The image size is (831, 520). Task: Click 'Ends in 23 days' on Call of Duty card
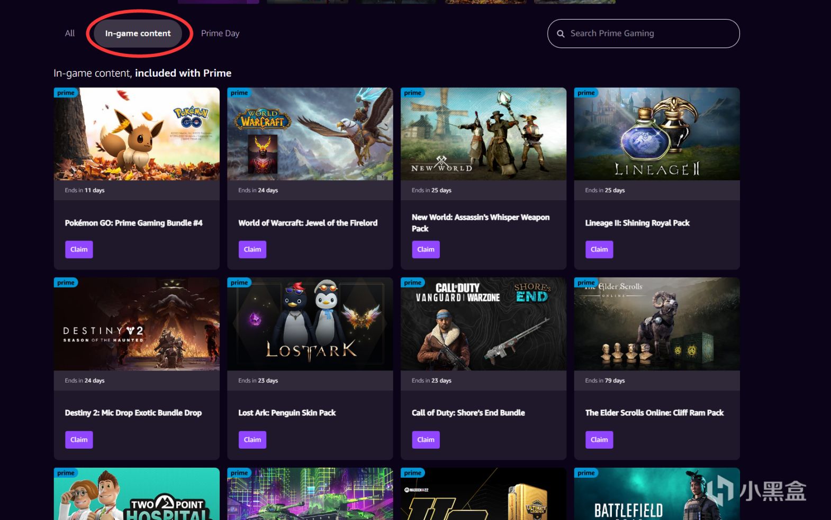point(432,380)
